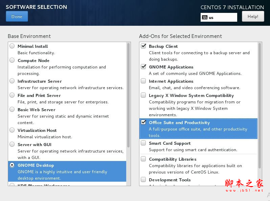The width and height of the screenshot is (270, 201).
Task: Click the keyboard layout icon next to us
Action: pos(205,17)
